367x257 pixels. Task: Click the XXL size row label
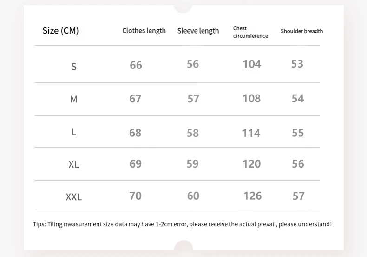click(x=74, y=197)
